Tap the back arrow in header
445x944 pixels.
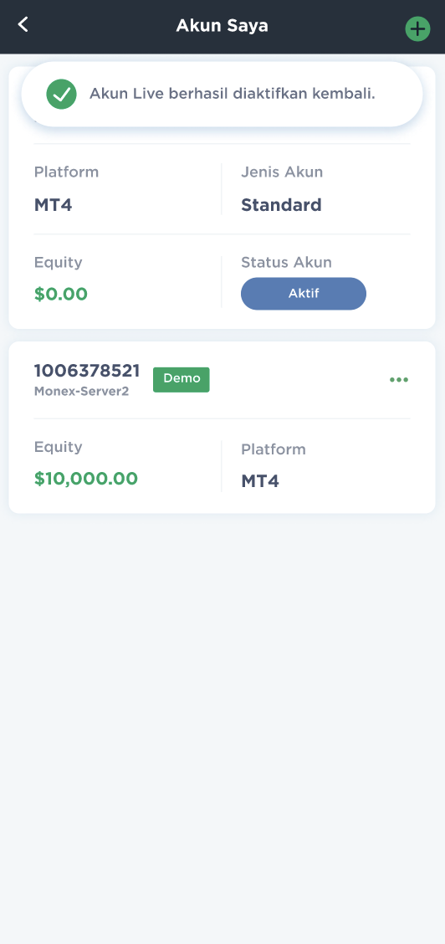pos(23,24)
